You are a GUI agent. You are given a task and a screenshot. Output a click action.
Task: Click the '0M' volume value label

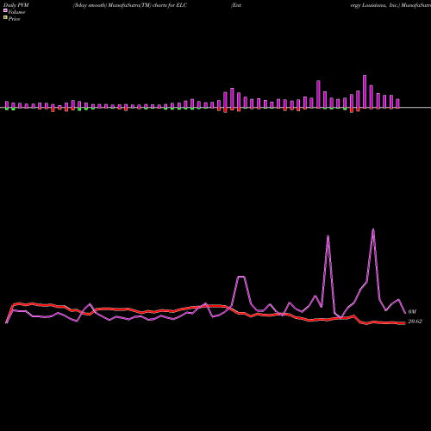tap(412, 312)
